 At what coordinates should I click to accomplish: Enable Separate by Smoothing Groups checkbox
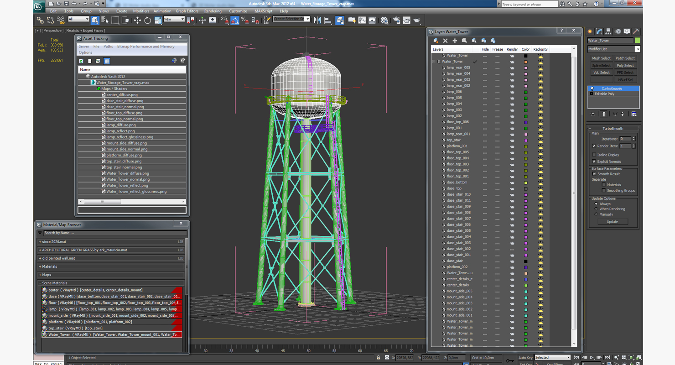point(604,190)
